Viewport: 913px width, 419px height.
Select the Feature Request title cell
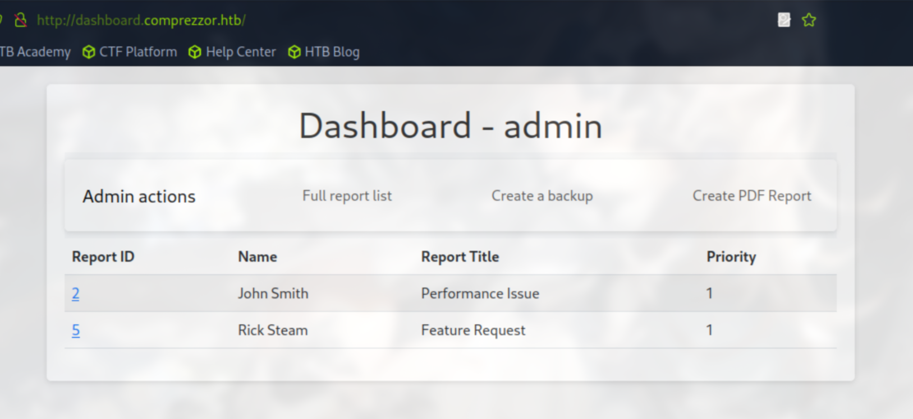[473, 330]
